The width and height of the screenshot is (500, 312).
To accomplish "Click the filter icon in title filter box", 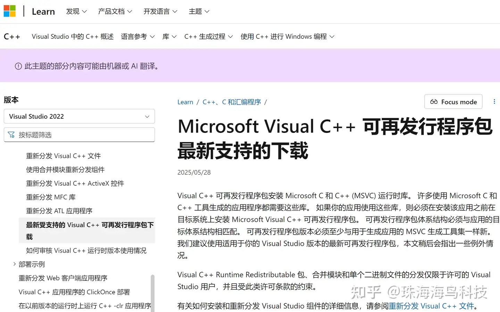I will coord(11,135).
